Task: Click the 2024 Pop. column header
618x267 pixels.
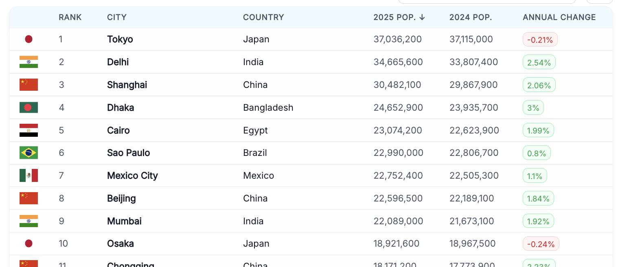Action: tap(471, 17)
